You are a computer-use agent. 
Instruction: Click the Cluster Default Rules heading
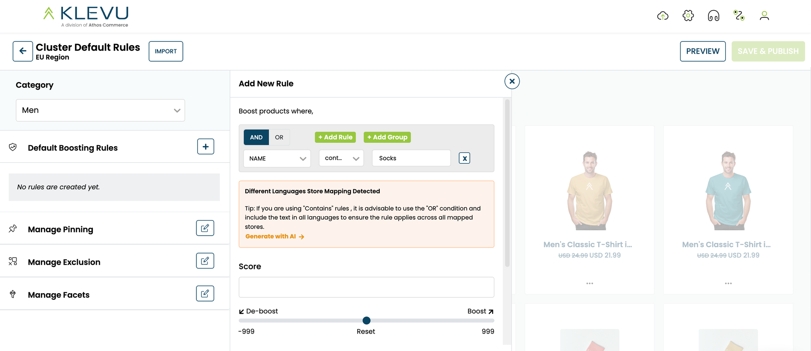[88, 47]
